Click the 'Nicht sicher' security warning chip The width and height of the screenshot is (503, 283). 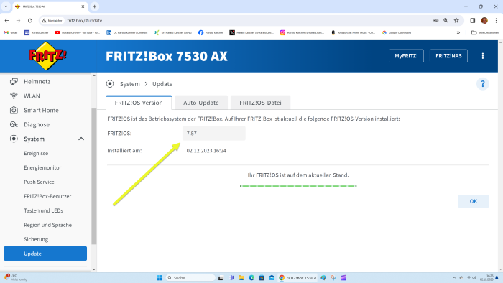(52, 21)
